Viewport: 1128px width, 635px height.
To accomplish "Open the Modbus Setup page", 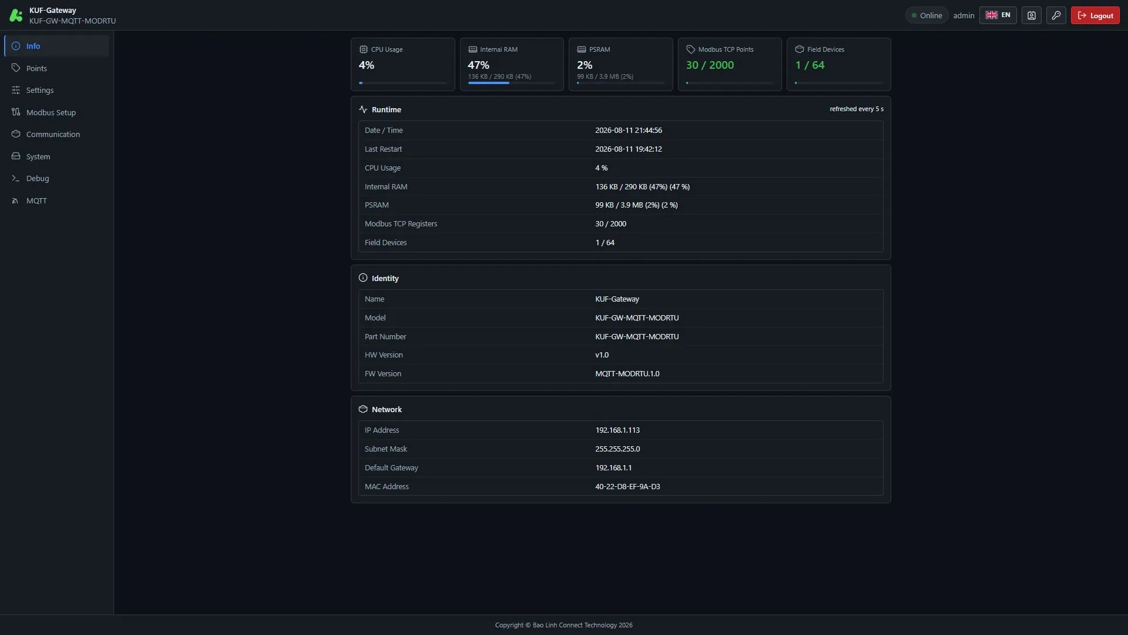I will (x=56, y=112).
